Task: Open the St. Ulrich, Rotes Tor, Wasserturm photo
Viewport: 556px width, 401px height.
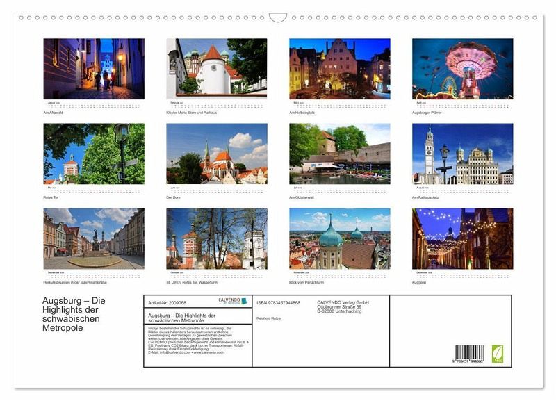Action: tap(217, 238)
